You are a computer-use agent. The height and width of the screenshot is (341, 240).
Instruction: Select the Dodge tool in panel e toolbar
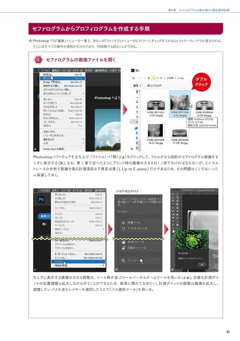click(173, 218)
